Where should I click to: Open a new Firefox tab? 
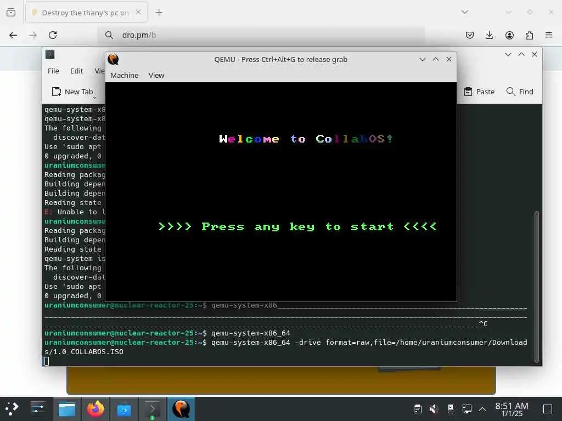click(x=159, y=13)
